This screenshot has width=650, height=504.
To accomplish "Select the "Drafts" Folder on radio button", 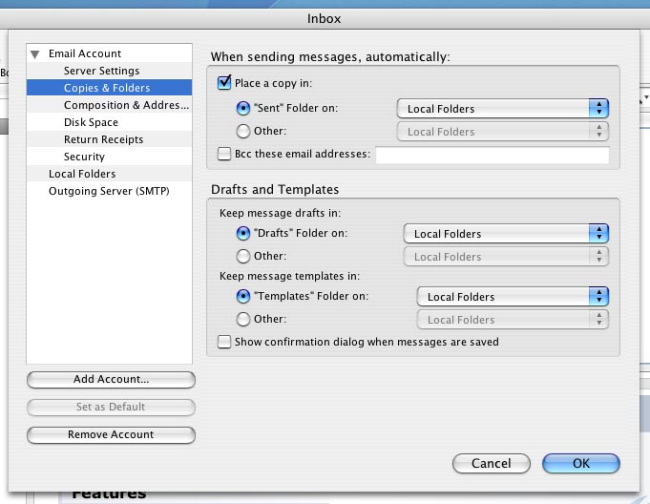I will [243, 233].
